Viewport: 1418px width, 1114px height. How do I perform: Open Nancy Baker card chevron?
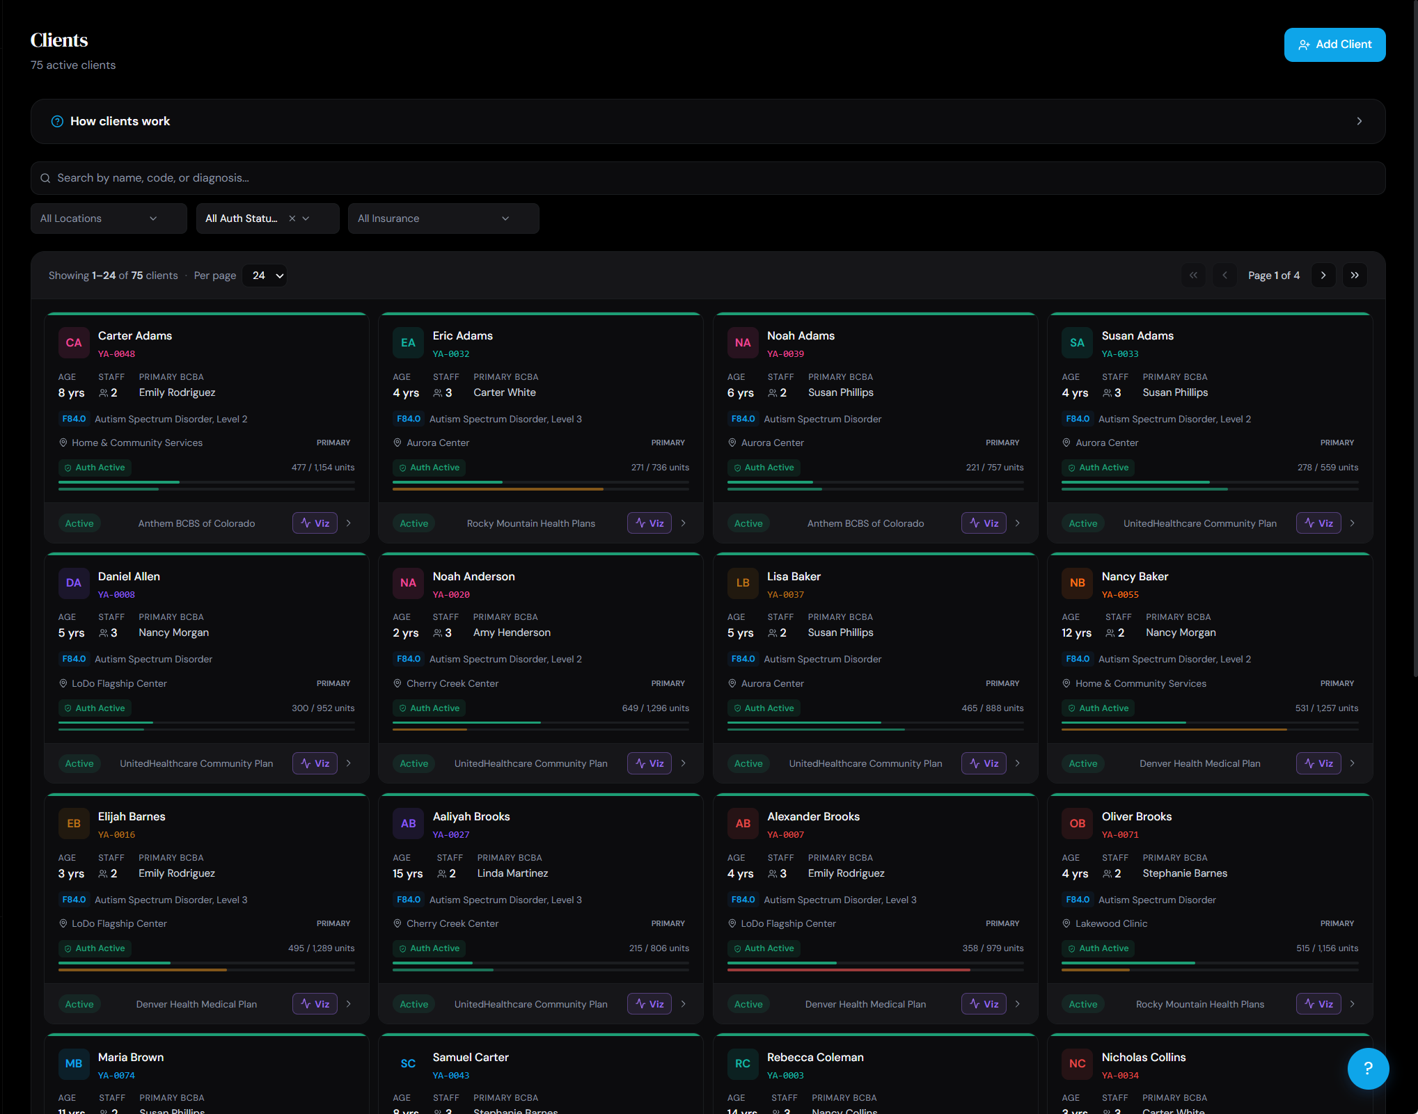(x=1353, y=763)
